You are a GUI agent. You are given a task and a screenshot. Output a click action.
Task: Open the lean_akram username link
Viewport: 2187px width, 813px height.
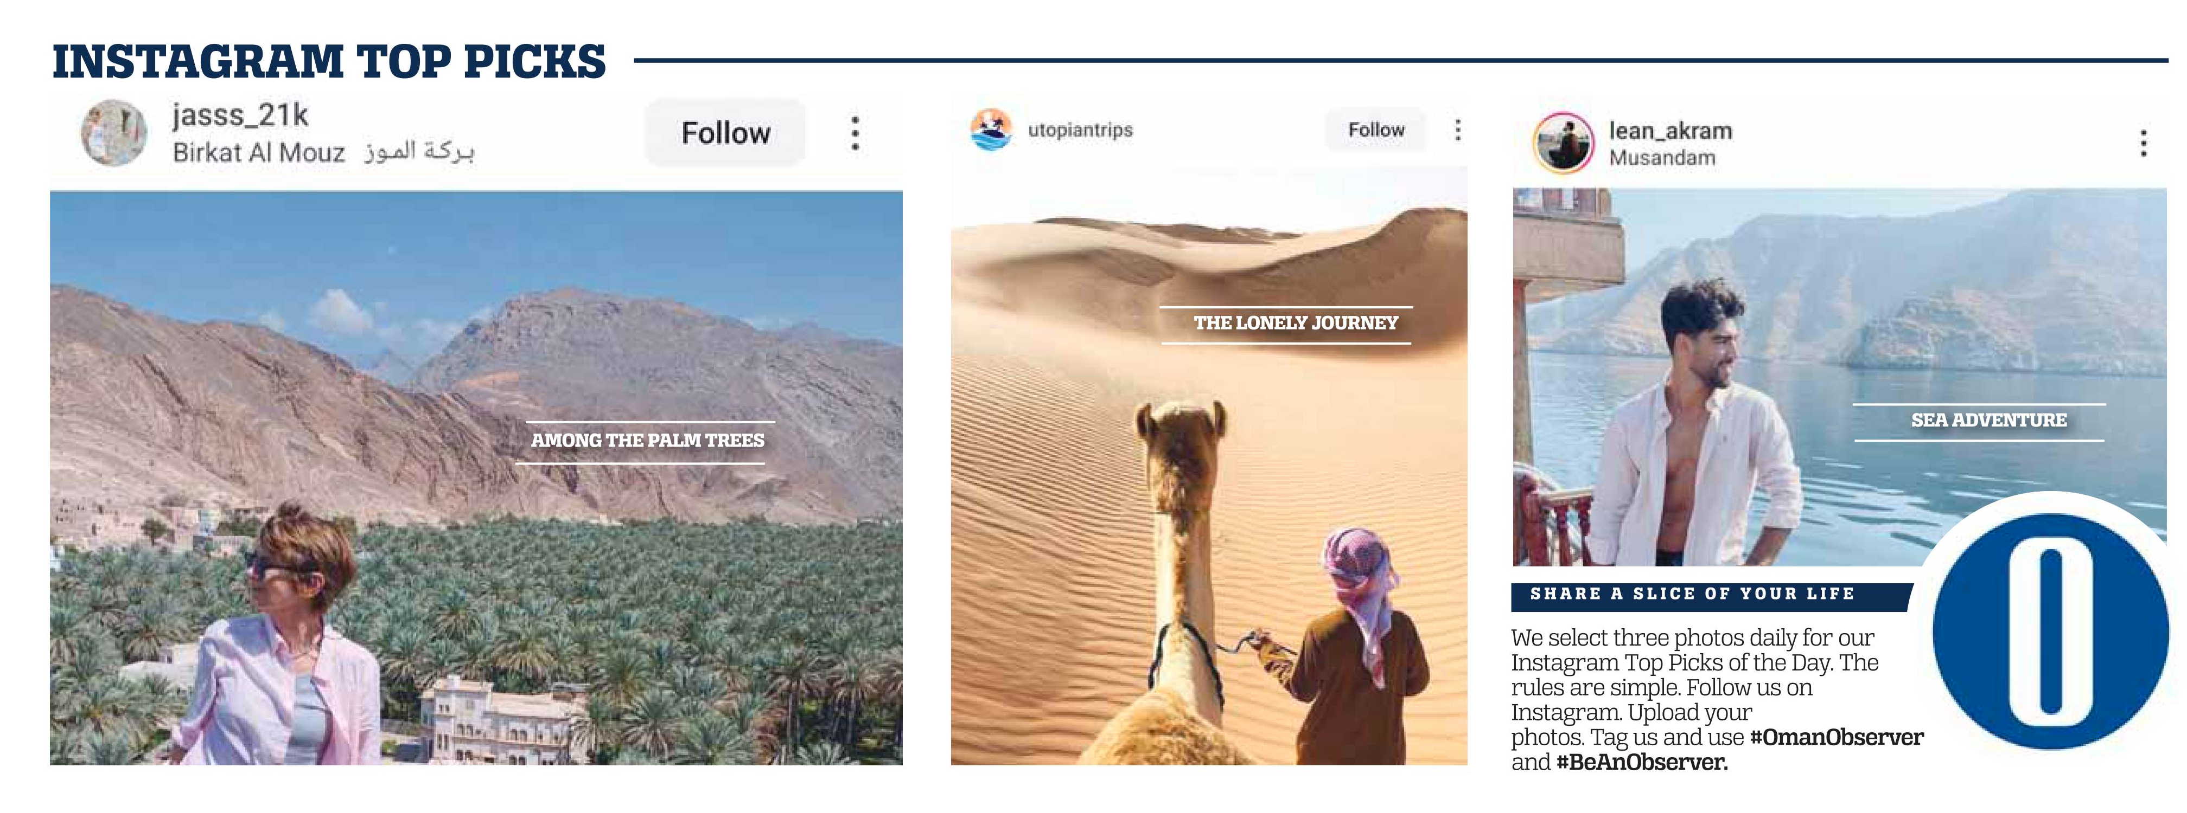[1670, 131]
